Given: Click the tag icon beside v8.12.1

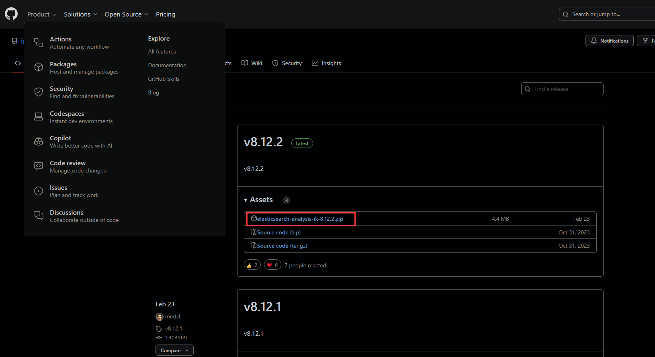Looking at the screenshot, I should coord(159,329).
